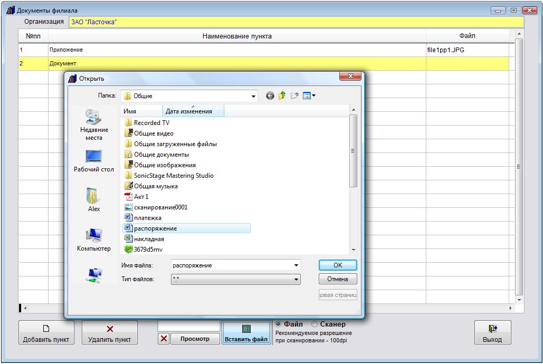
Task: Go to Desktop shortcut (Рабочий стол)
Action: click(x=94, y=161)
